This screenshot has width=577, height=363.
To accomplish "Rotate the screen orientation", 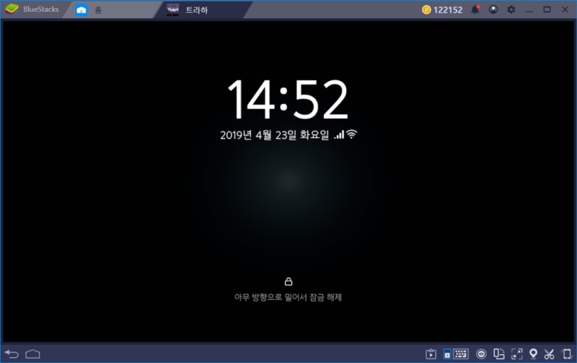I will [498, 354].
